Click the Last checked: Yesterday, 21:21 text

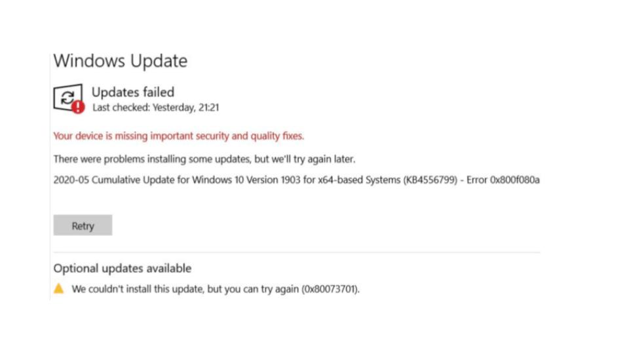pos(156,108)
